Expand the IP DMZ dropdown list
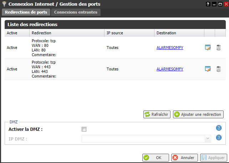This screenshot has height=163, width=229. [207, 138]
